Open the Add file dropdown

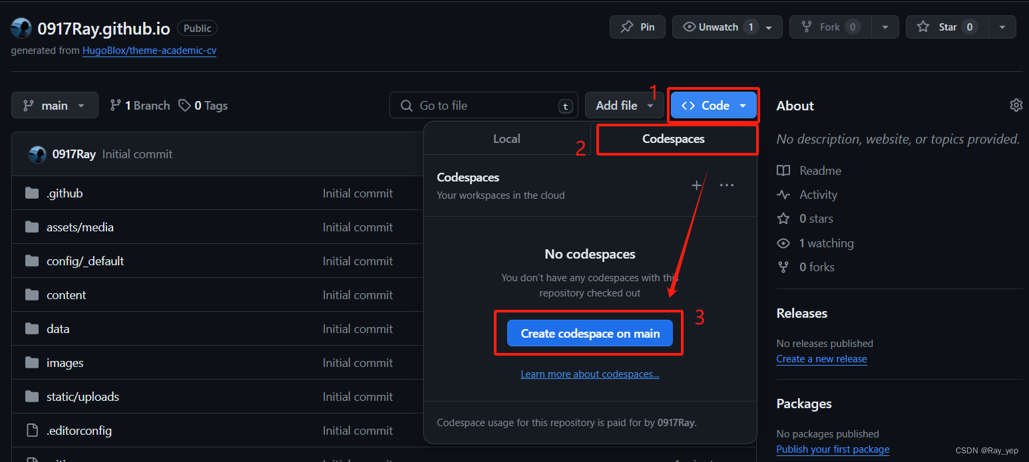click(x=624, y=106)
